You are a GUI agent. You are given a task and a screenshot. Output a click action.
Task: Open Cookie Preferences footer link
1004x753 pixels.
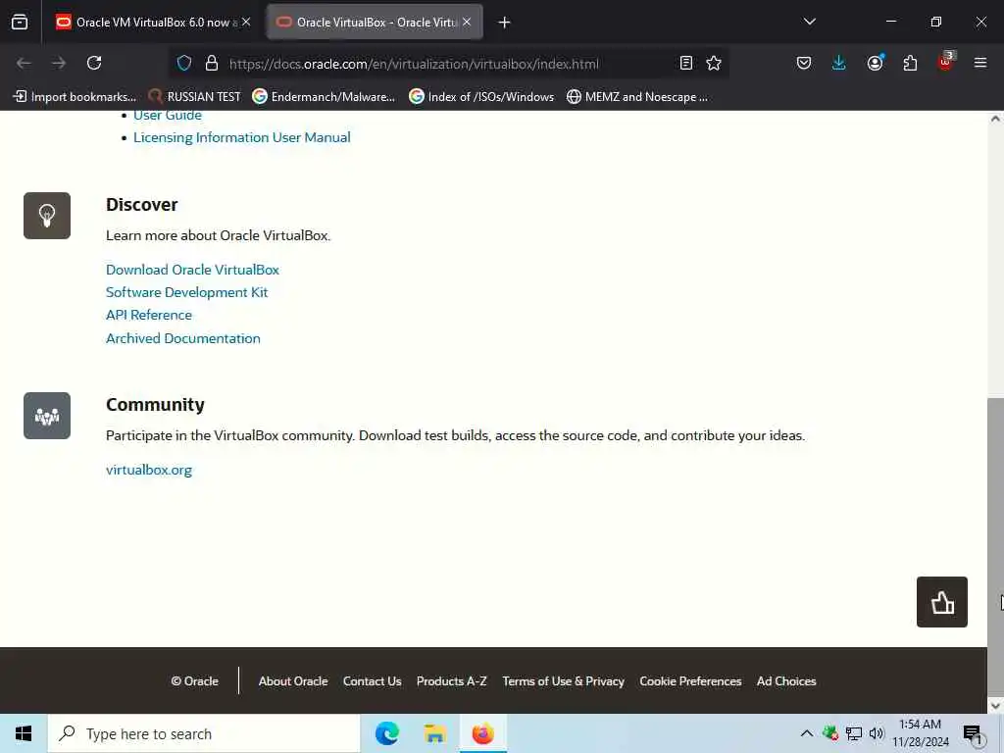pyautogui.click(x=690, y=681)
